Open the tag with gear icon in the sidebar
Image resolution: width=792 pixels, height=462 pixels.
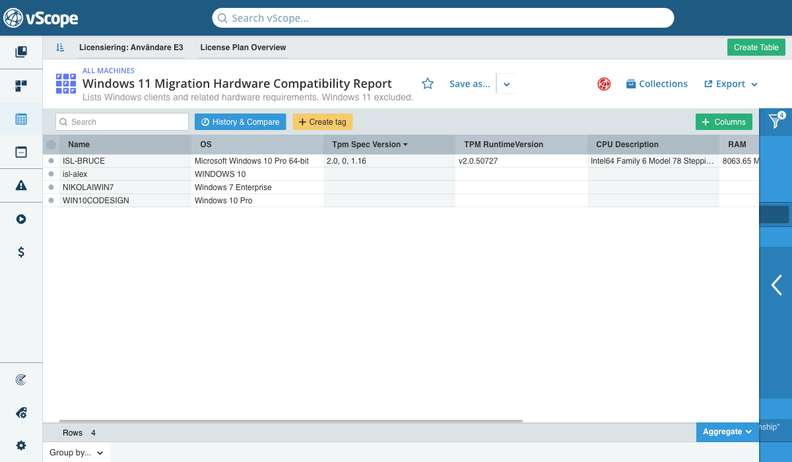21,413
